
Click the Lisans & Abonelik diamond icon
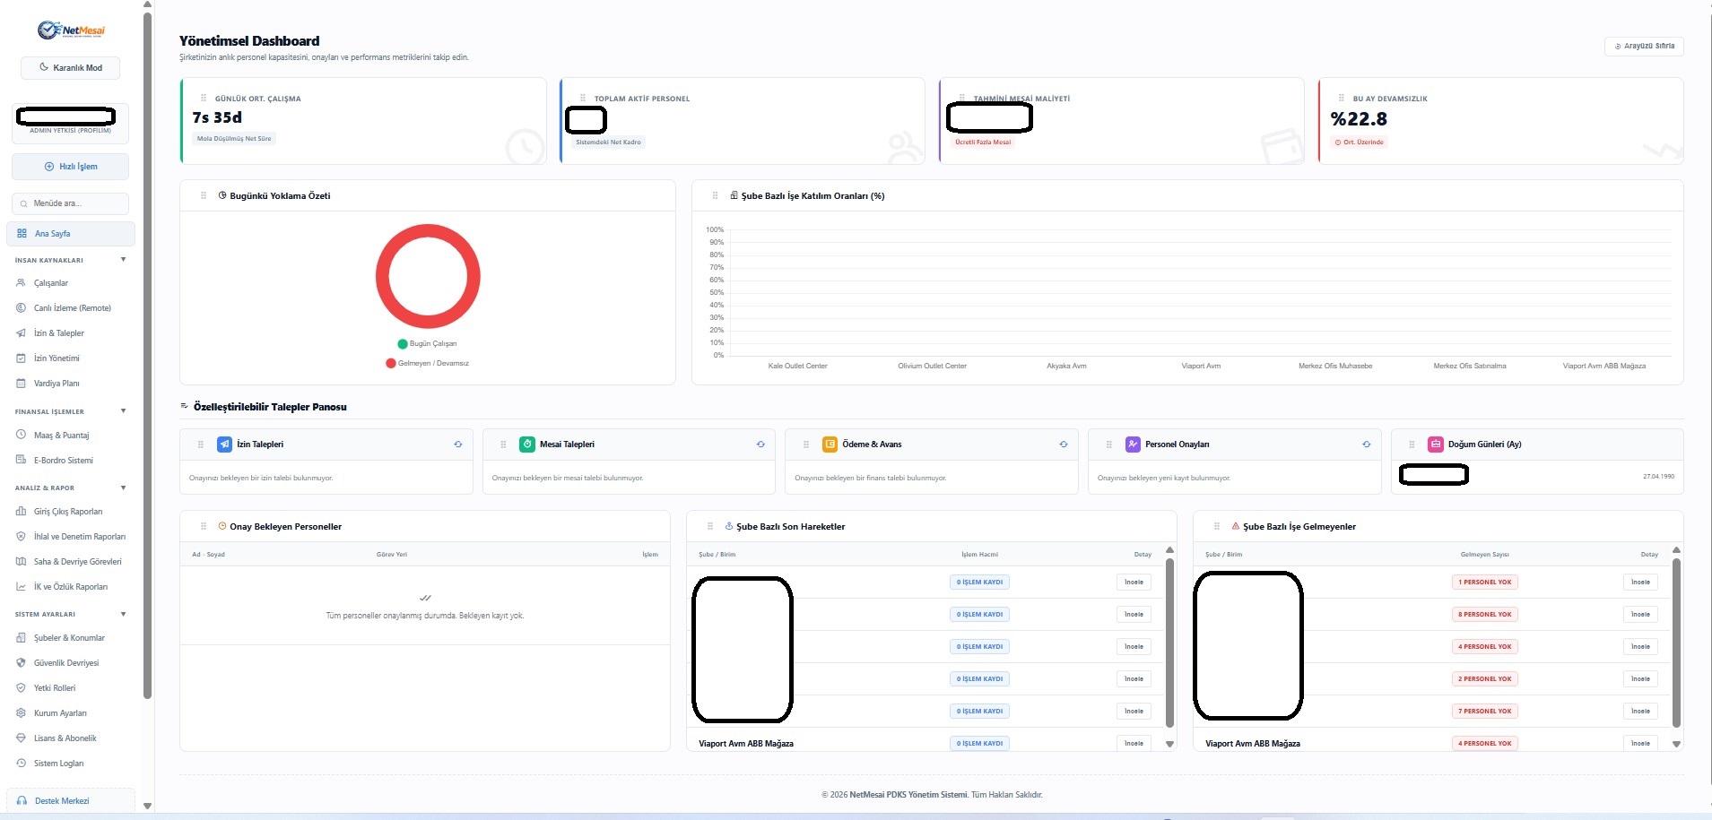tap(21, 738)
